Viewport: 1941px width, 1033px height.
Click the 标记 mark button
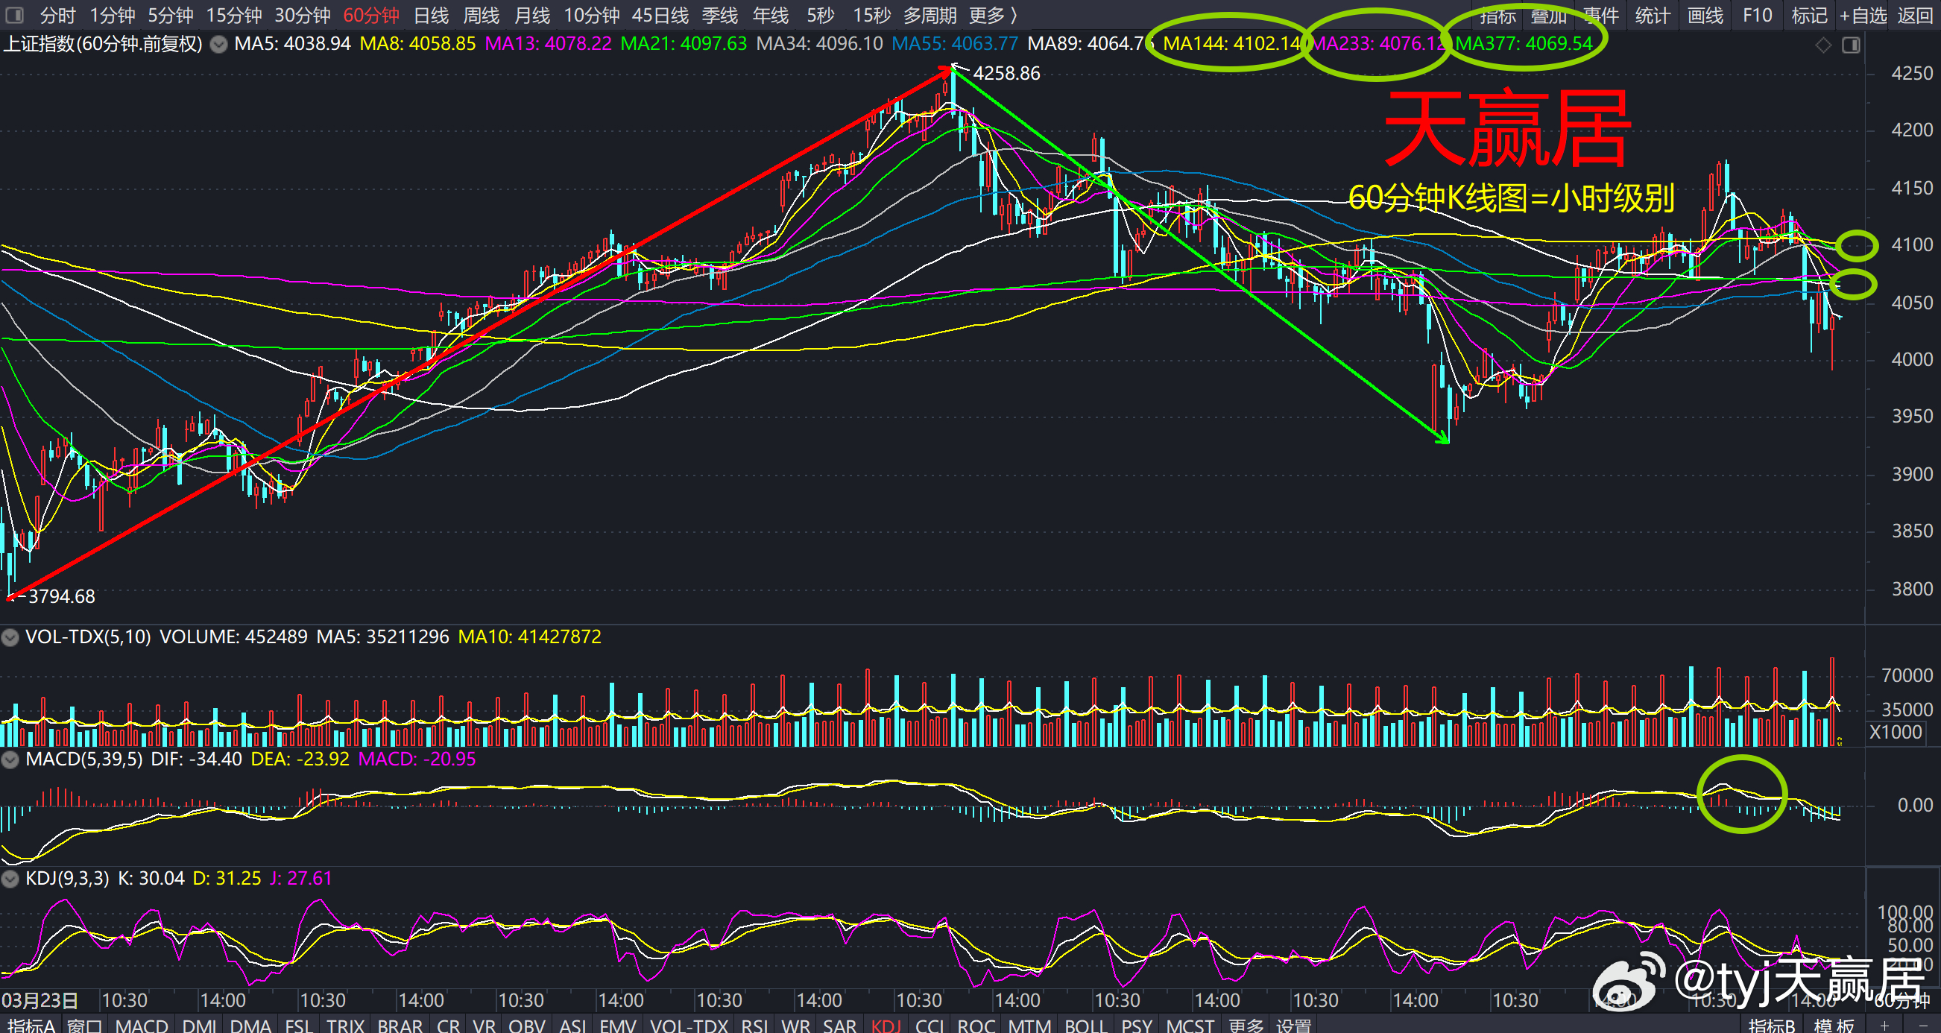(x=1809, y=15)
